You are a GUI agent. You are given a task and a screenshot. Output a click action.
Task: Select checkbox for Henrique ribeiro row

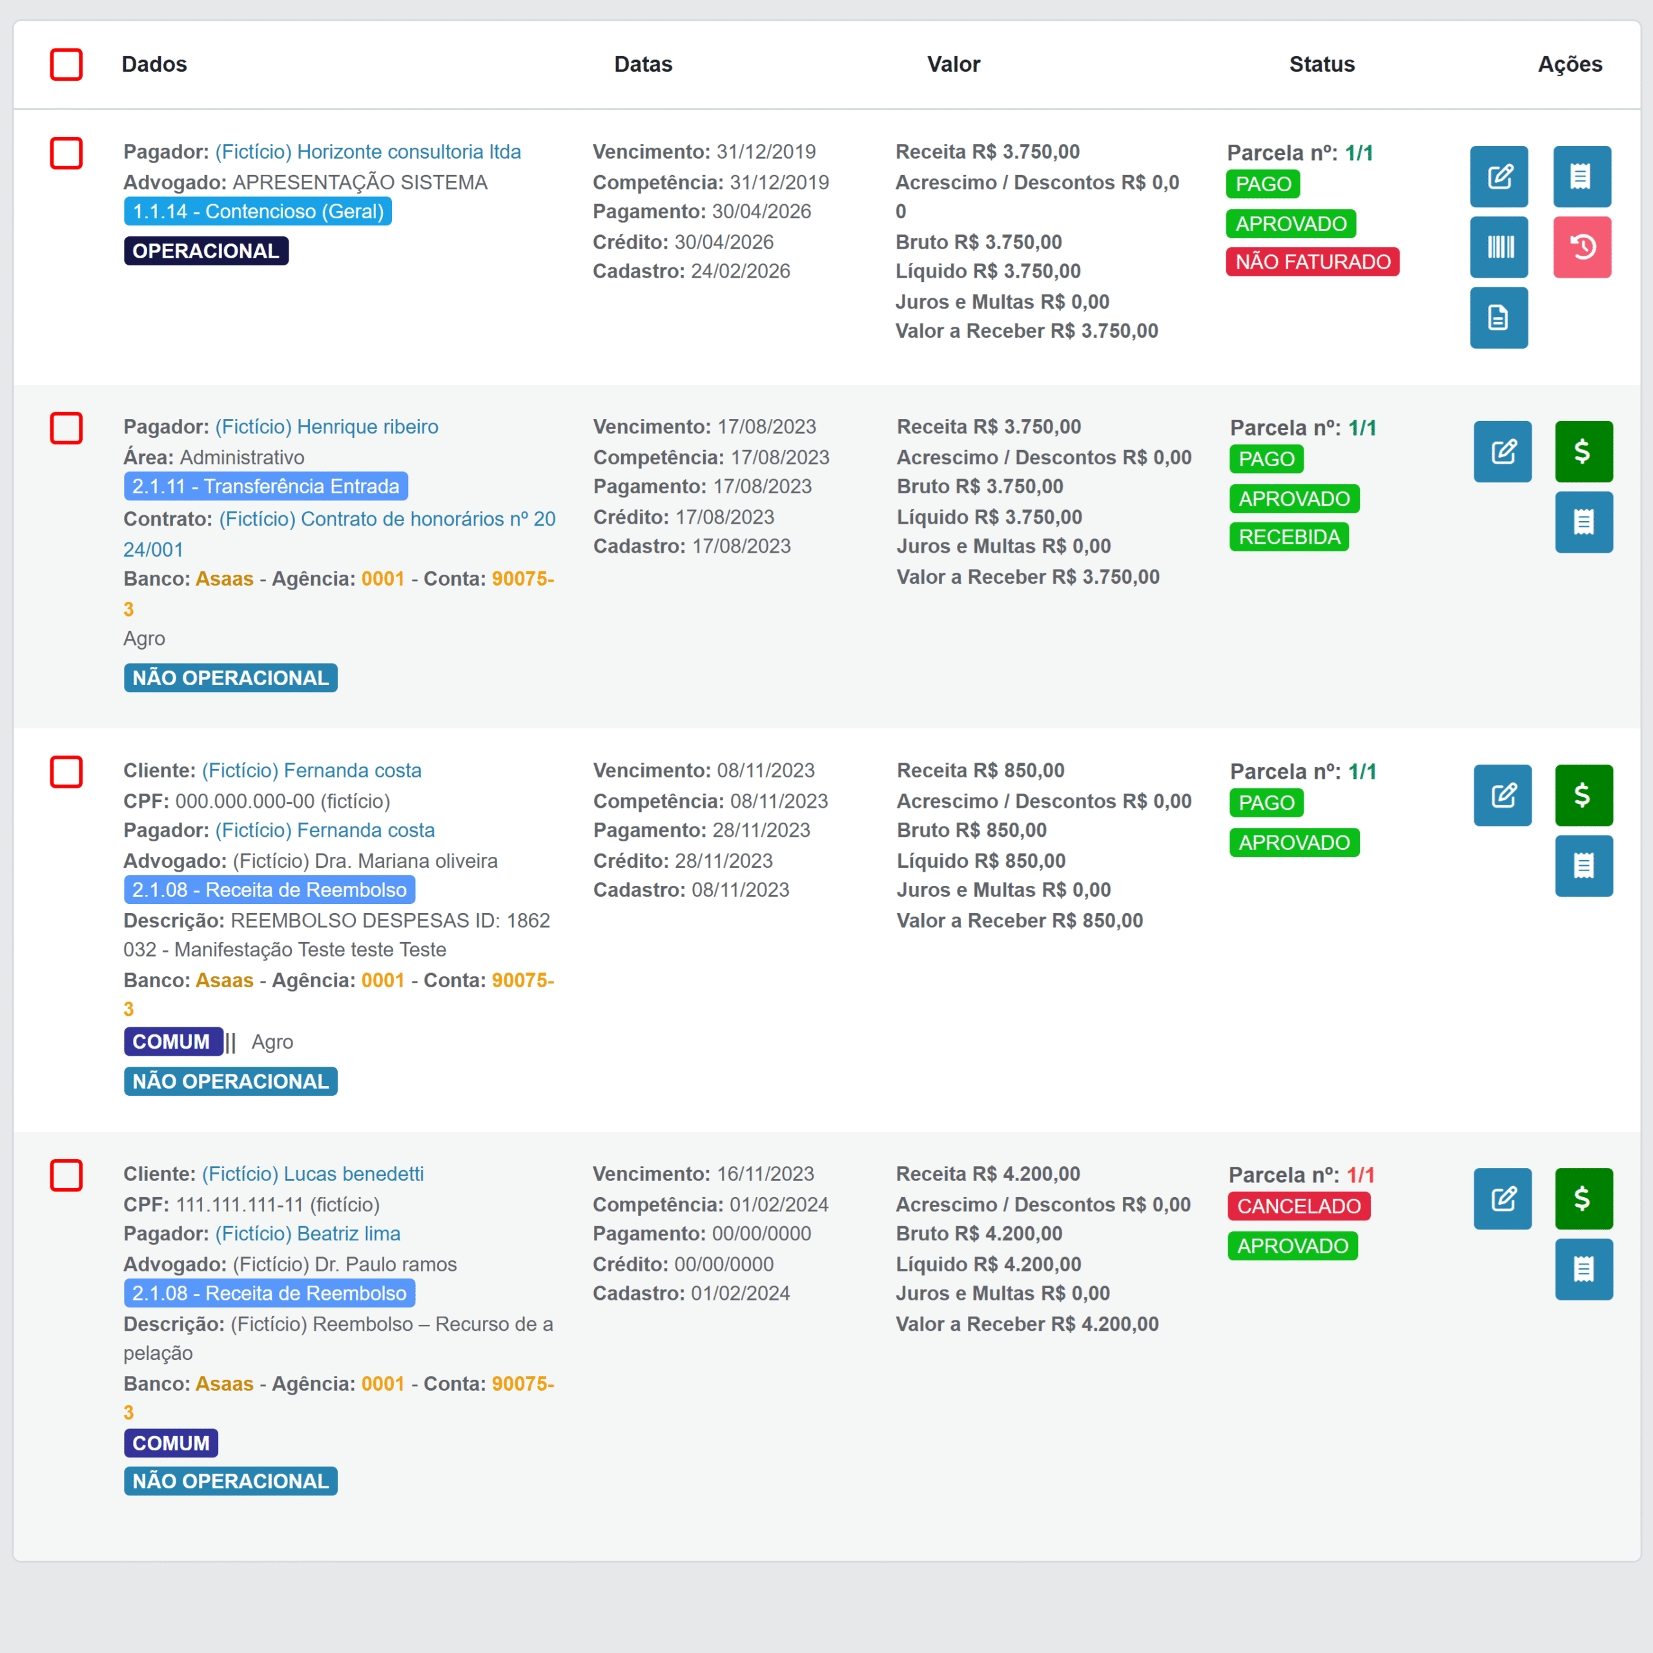67,428
